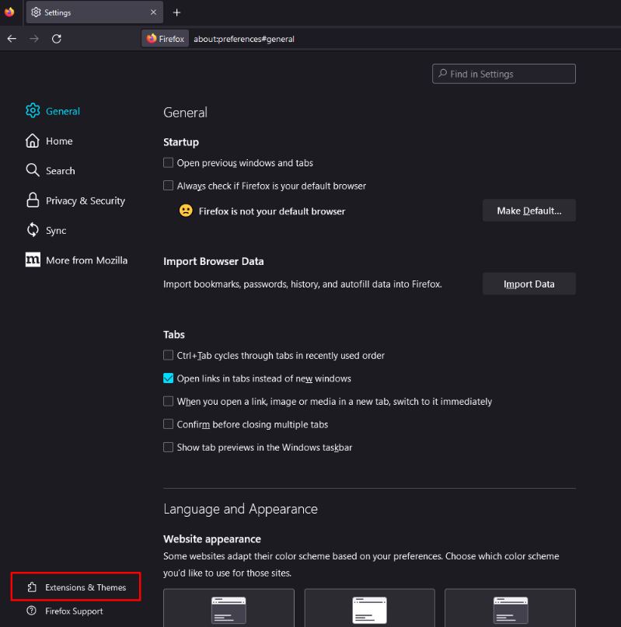Choose the middle light website appearance thumbnail

pos(369,608)
